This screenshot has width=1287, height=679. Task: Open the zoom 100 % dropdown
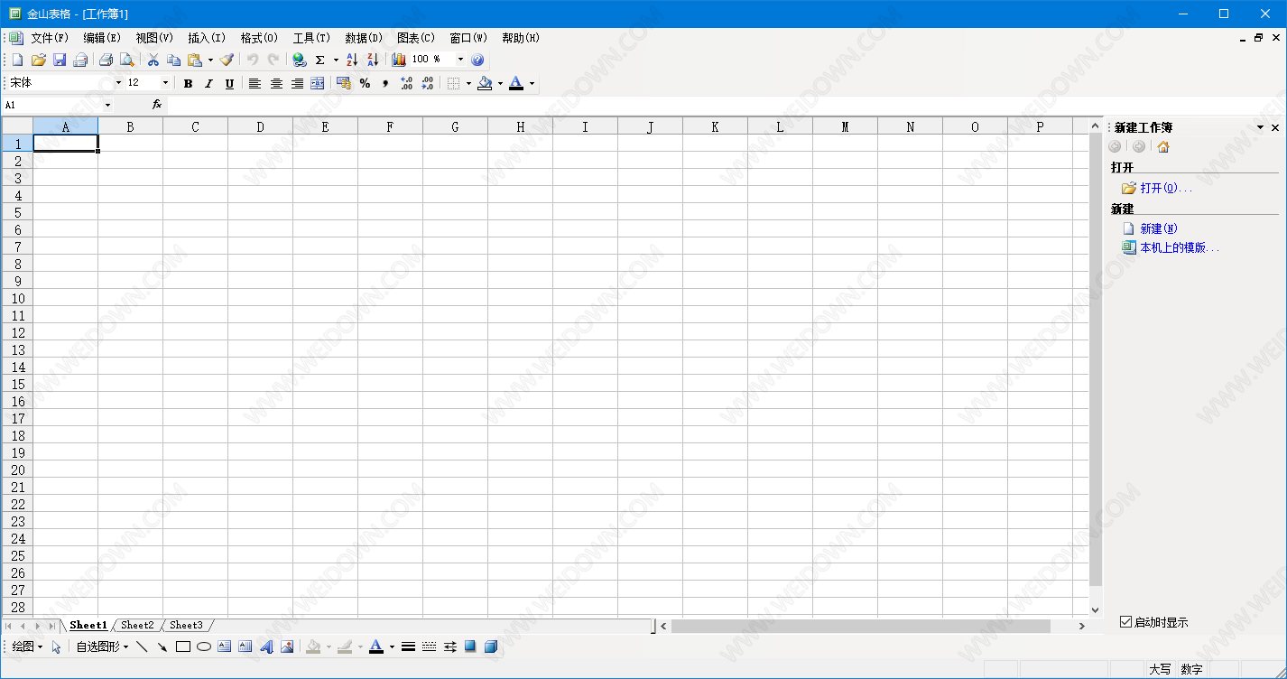pos(460,60)
